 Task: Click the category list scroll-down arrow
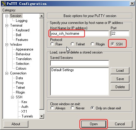[x=42, y=116]
